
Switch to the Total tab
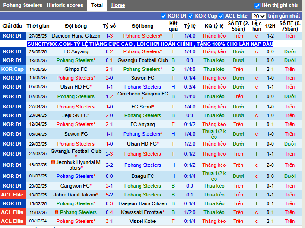[x=97, y=5]
